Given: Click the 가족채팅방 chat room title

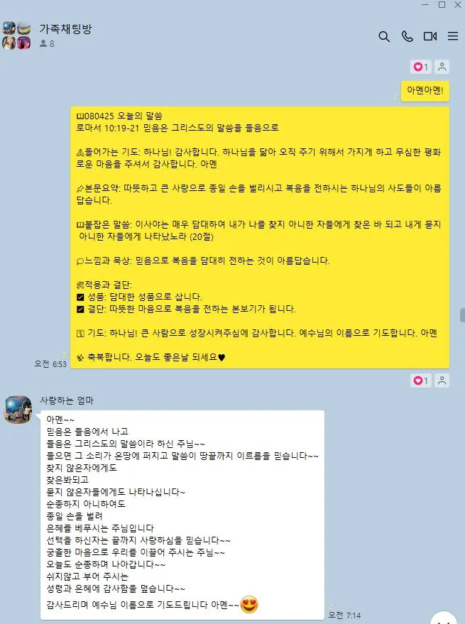Looking at the screenshot, I should 65,28.
